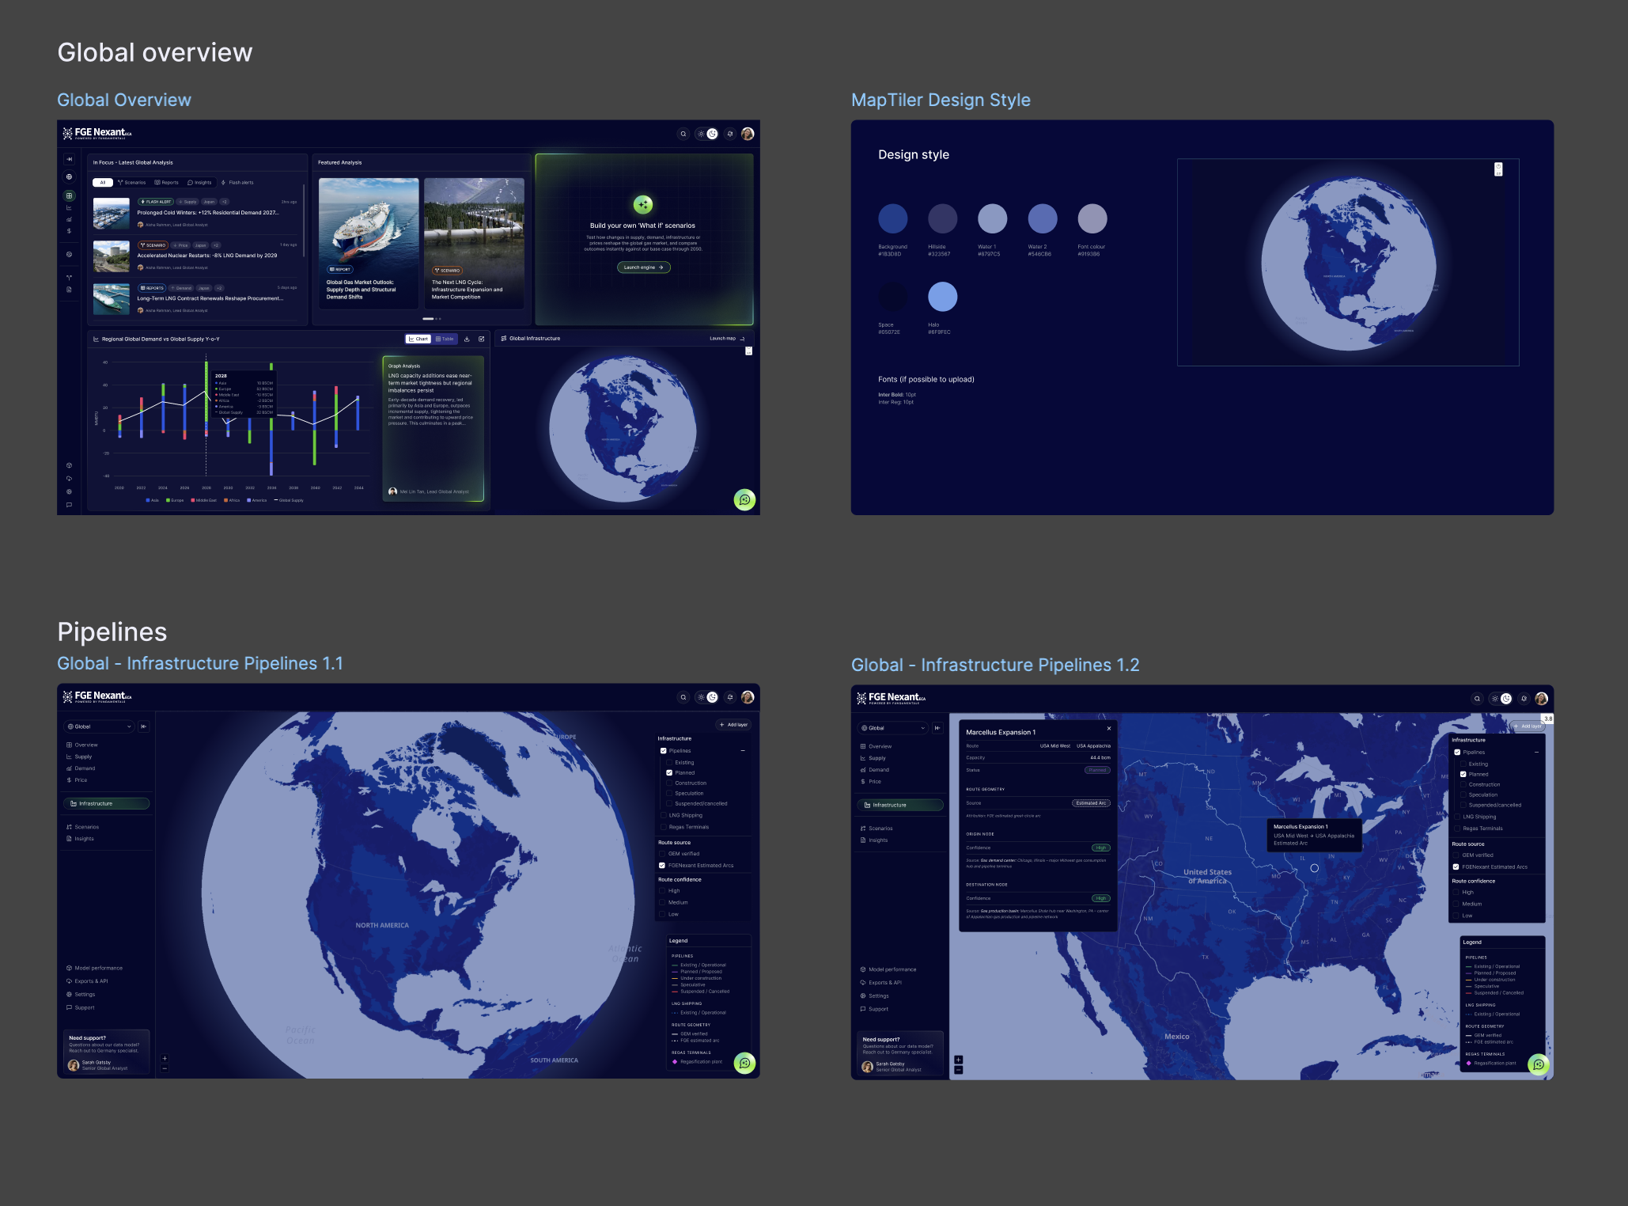Uncheck the Pipelines checkbox in Pipelines 1.1
Screen dimensions: 1628x1206
tap(663, 751)
